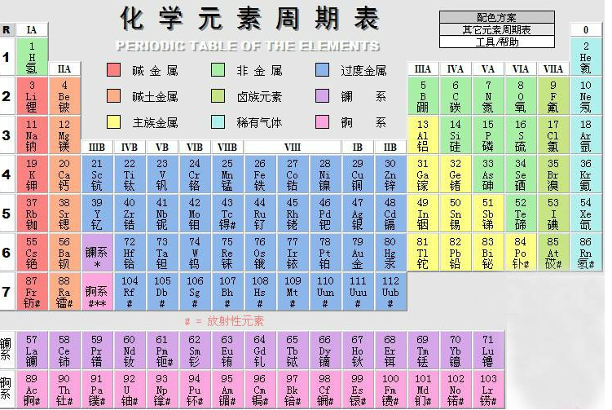The image size is (612, 410).
Task: Select lawrencium cell 103 Lr
Action: [x=488, y=390]
